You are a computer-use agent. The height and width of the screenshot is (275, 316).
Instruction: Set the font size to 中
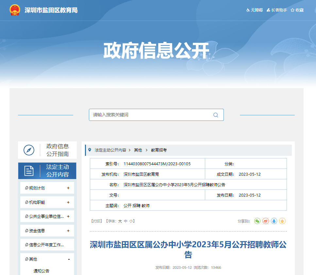tap(125, 221)
